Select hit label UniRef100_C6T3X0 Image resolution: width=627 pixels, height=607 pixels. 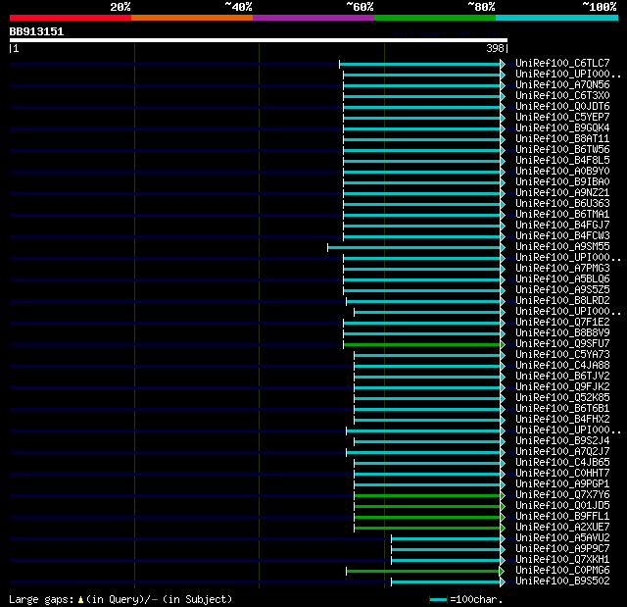tap(562, 96)
